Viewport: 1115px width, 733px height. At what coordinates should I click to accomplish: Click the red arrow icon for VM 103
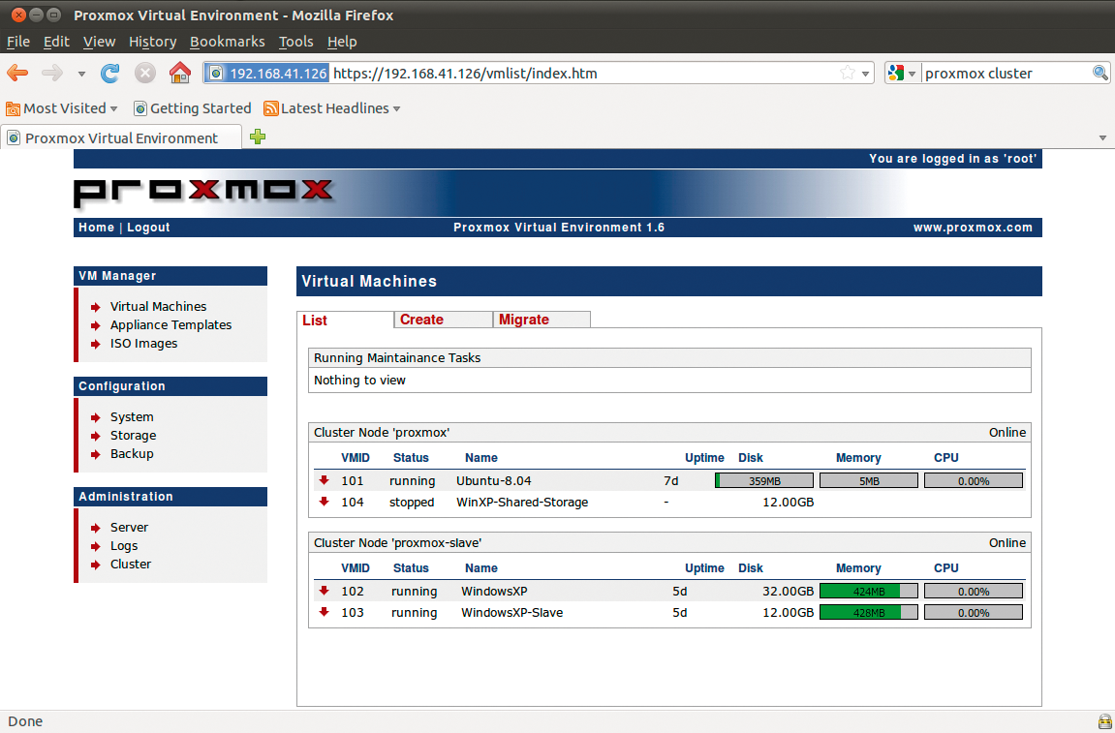324,612
